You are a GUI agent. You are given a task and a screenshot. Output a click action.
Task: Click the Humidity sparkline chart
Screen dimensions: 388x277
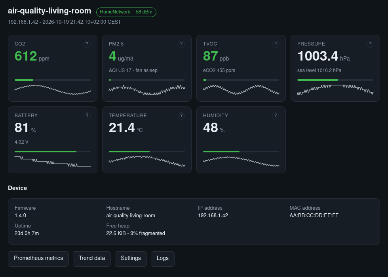241,161
